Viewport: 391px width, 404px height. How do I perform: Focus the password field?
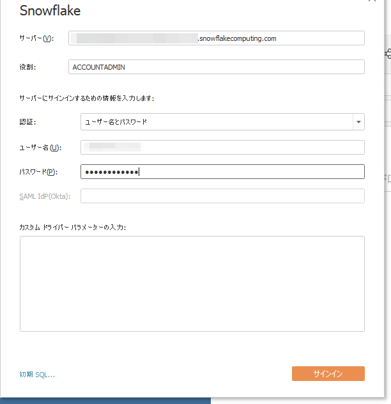click(222, 171)
